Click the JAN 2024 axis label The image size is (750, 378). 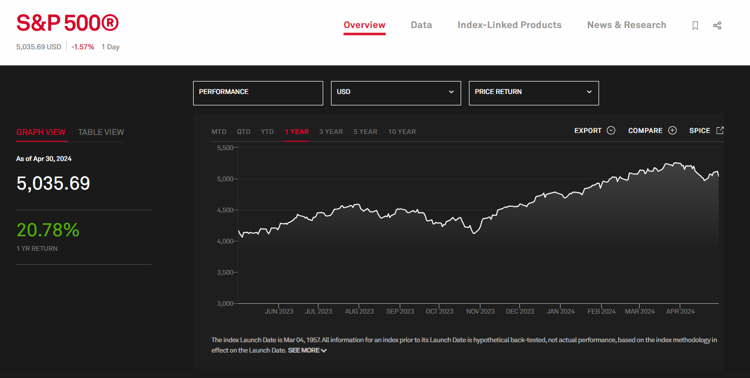point(561,312)
